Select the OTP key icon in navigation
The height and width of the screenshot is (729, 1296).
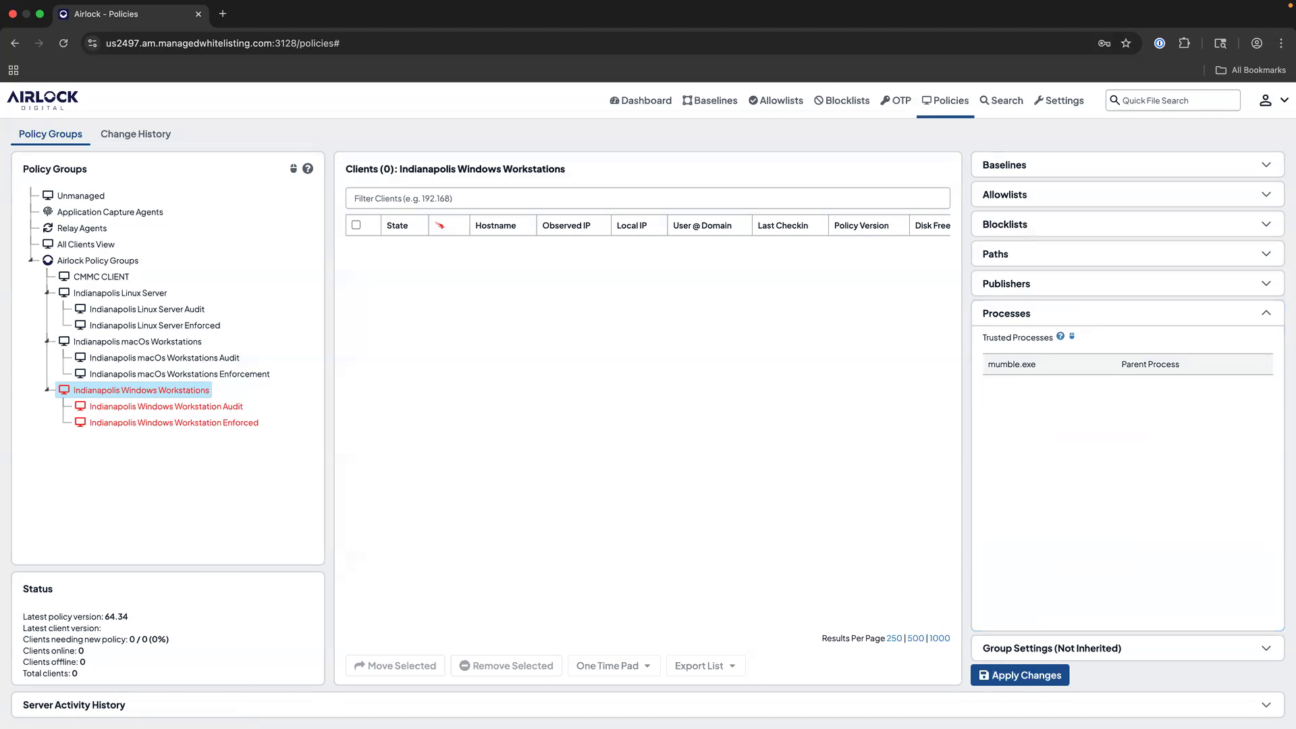pos(884,100)
